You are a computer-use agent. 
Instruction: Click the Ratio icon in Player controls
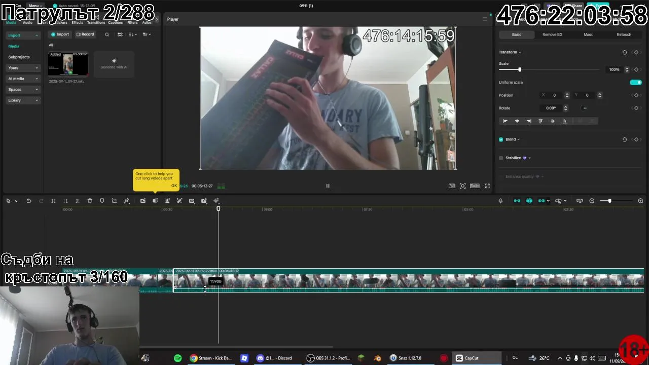click(x=475, y=186)
